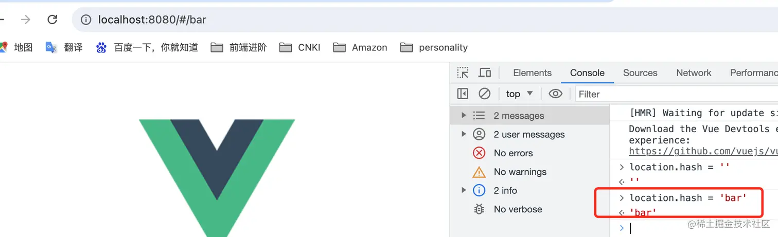Switch to the Sources tab

(640, 73)
